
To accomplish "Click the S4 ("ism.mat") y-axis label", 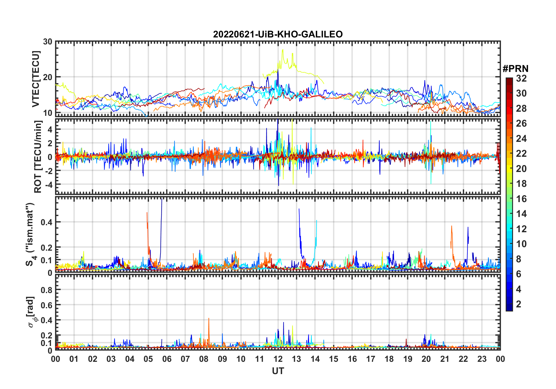I will point(30,234).
